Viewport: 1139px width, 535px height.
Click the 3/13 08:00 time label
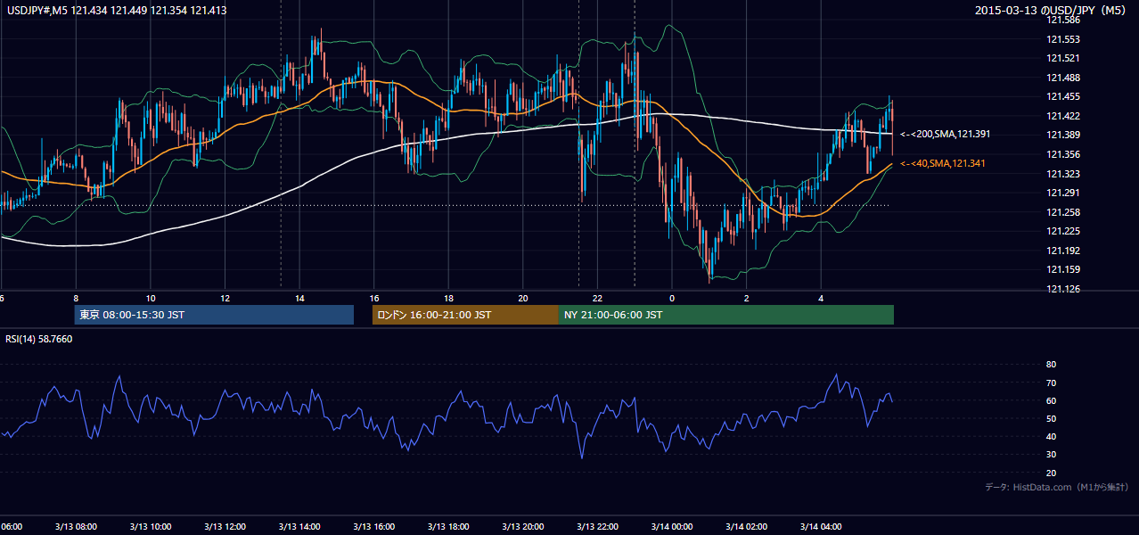click(75, 527)
